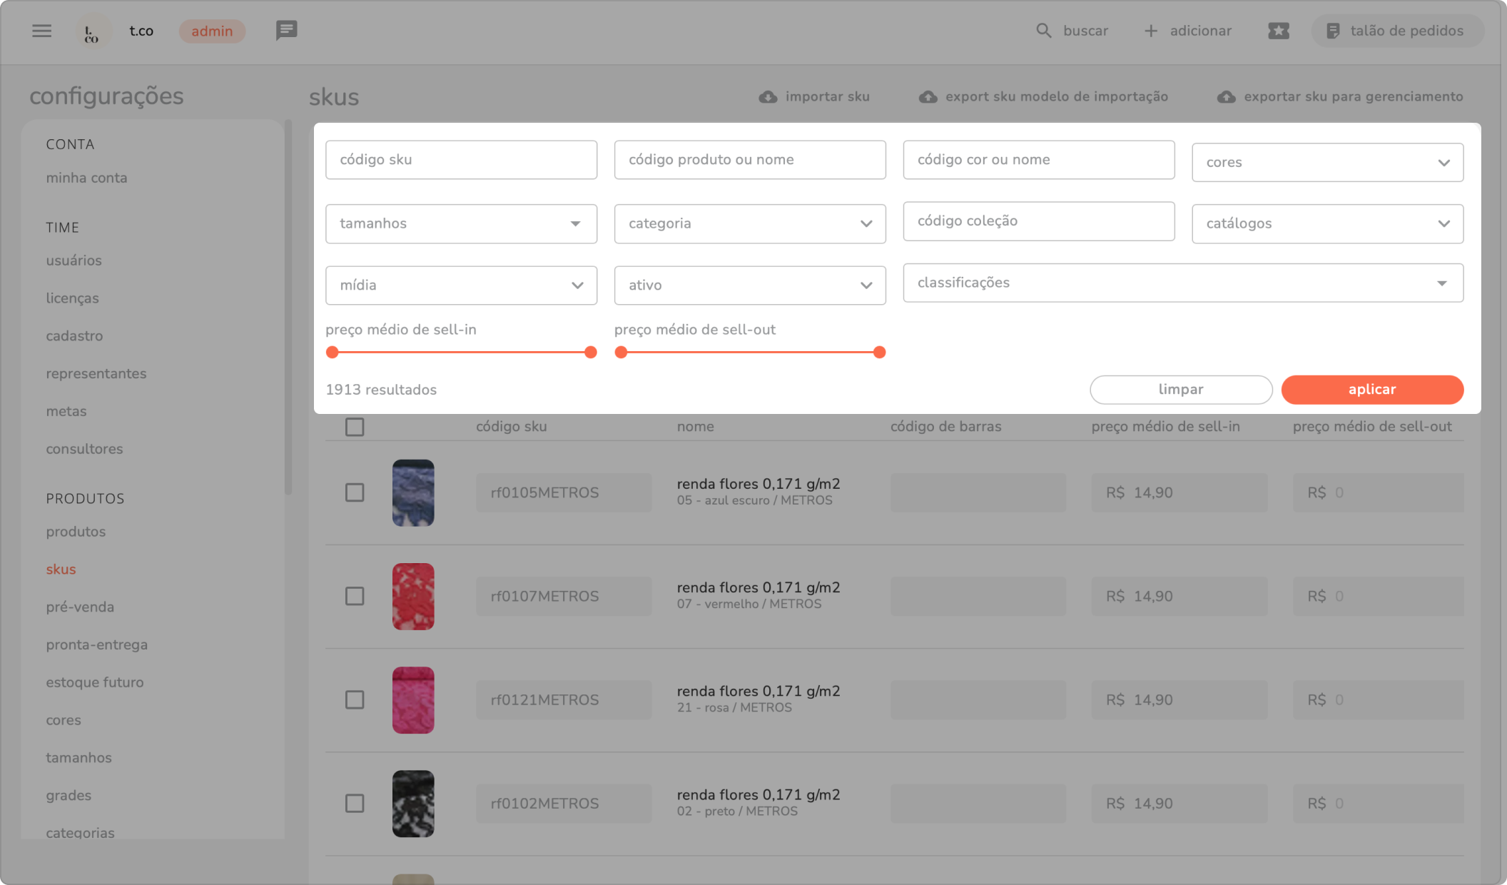Viewport: 1507px width, 885px height.
Task: Click cloud icon next to importar sku
Action: [768, 97]
